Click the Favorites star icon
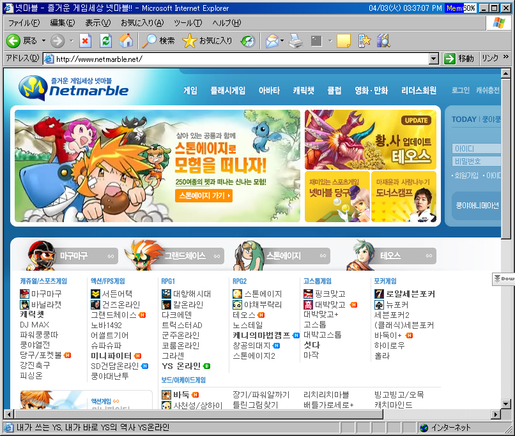Image resolution: width=515 pixels, height=436 pixels. point(190,41)
